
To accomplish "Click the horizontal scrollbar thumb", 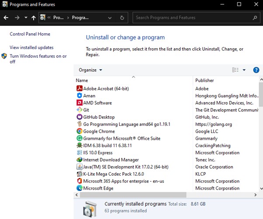I will click(x=133, y=195).
